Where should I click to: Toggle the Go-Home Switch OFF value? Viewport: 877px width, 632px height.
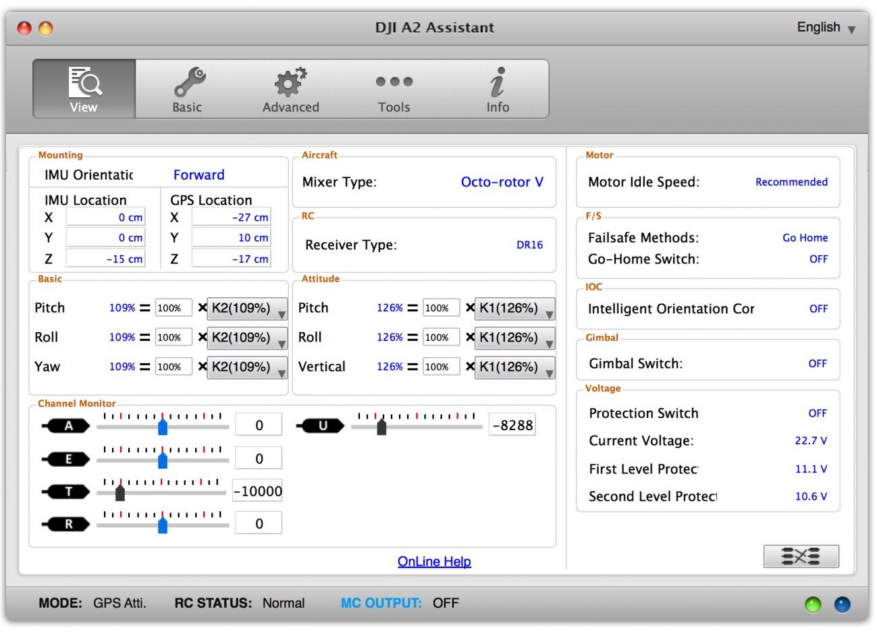818,259
